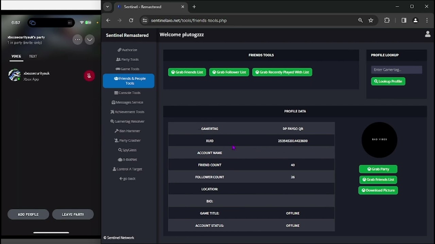Click the XUID value 2535452014423600

pyautogui.click(x=293, y=141)
